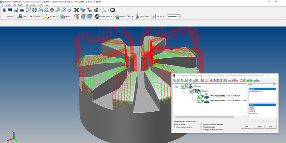Open the Help menu in menu bar

pos(46,5)
